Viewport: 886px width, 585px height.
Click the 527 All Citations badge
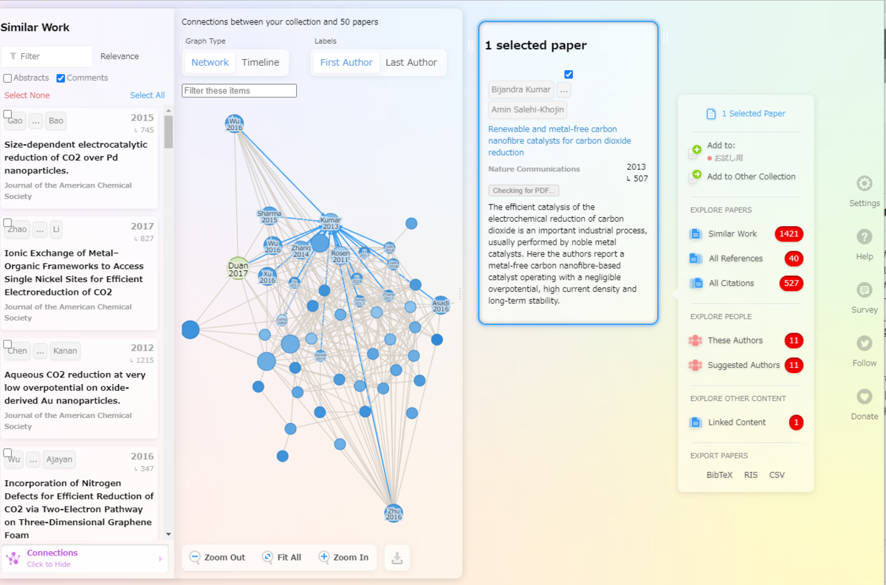791,283
